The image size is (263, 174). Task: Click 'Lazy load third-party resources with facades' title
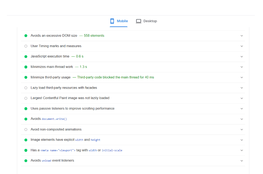[64, 88]
